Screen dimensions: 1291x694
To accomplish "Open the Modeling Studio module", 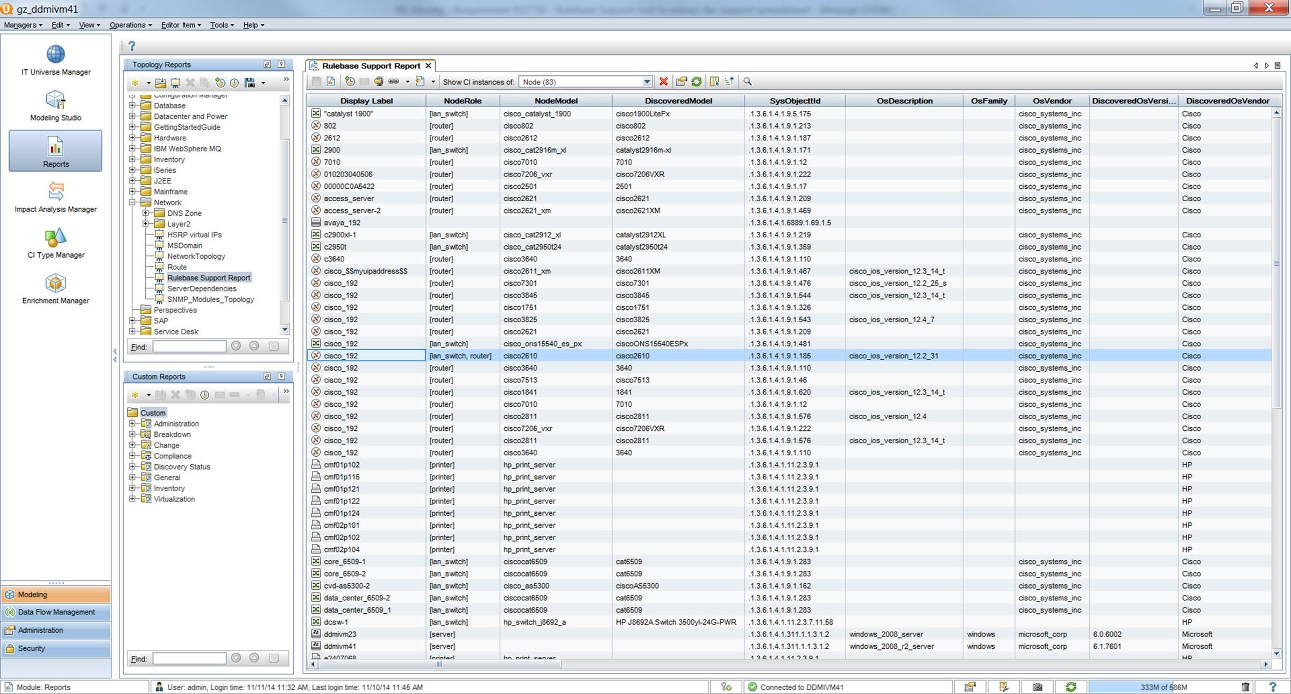I will click(x=56, y=105).
